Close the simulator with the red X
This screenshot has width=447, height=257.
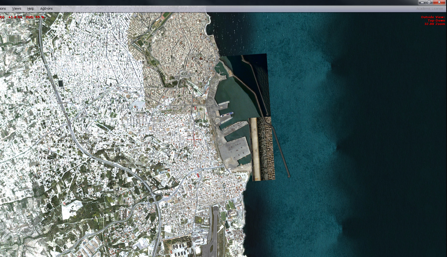pos(439,2)
